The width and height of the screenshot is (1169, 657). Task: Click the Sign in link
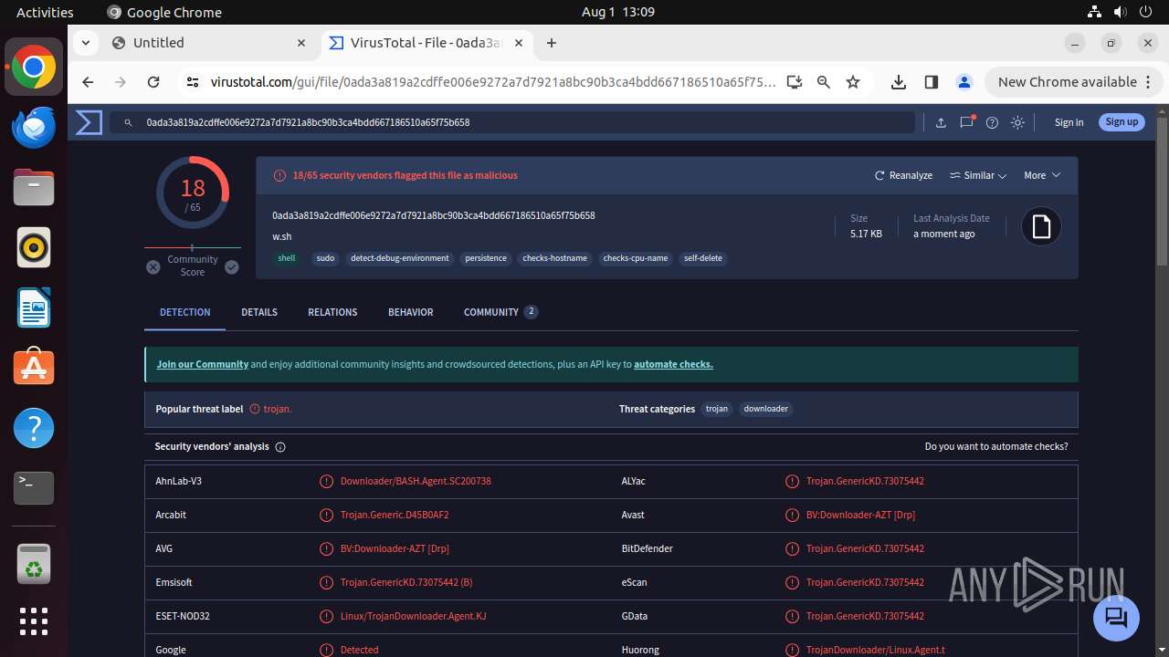click(x=1069, y=122)
